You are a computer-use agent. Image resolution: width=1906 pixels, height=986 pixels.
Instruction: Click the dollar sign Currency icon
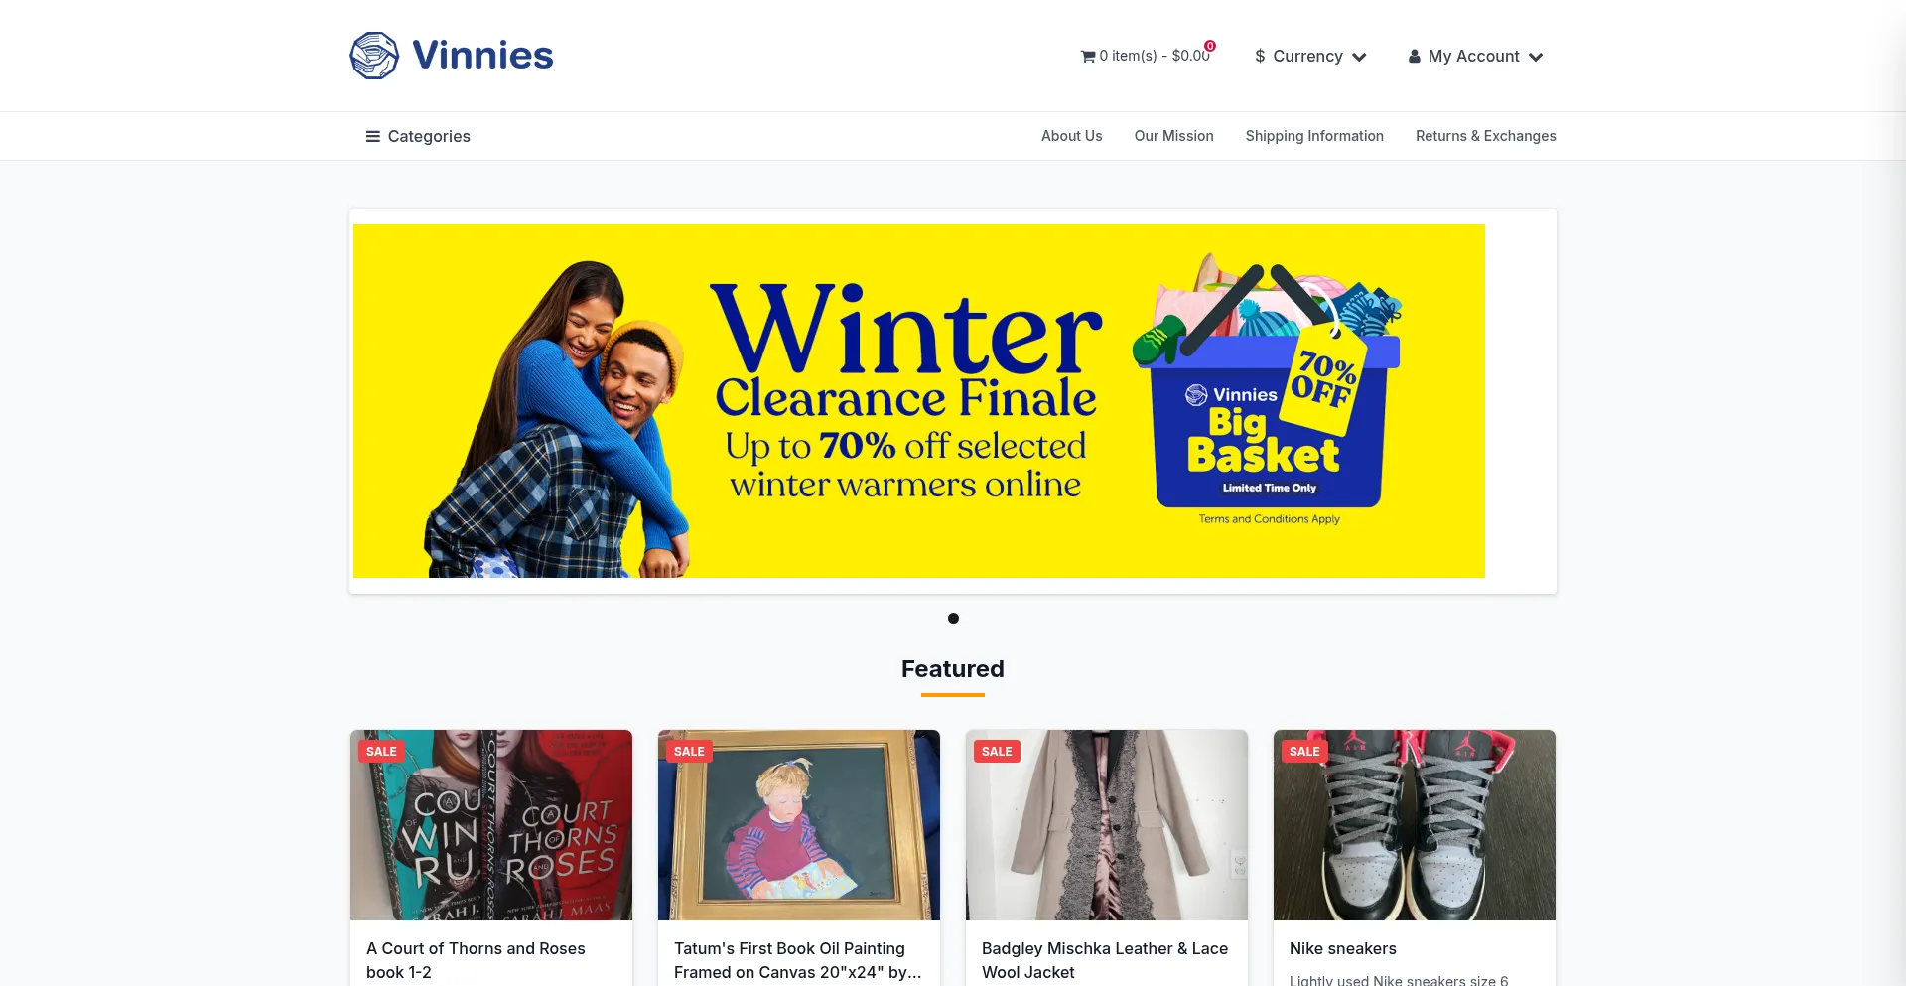pyautogui.click(x=1260, y=57)
